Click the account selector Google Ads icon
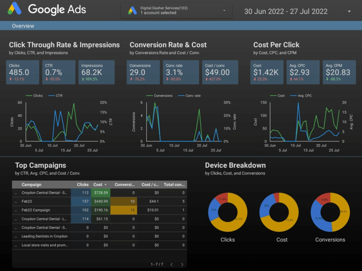362x271 pixels. [132, 10]
